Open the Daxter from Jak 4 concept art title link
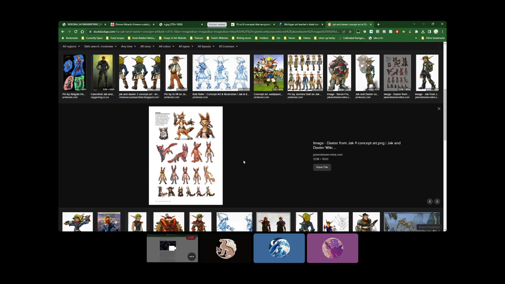Viewport: 505px width, 284px height. click(357, 145)
